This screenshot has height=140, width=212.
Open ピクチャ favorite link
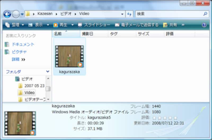(17, 52)
